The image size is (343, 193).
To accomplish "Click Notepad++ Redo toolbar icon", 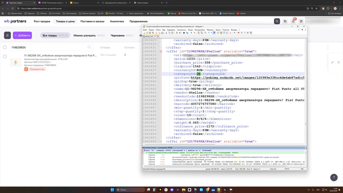I will (x=180, y=33).
